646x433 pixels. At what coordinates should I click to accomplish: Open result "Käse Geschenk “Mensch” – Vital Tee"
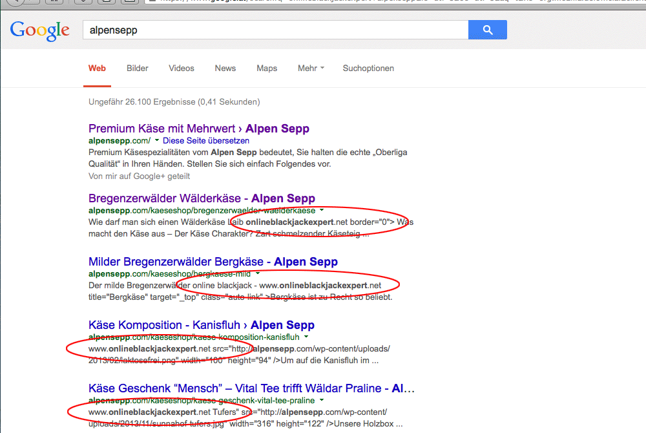(251, 388)
